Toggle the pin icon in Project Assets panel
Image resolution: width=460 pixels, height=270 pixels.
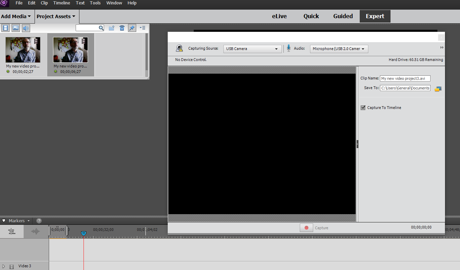coord(132,28)
